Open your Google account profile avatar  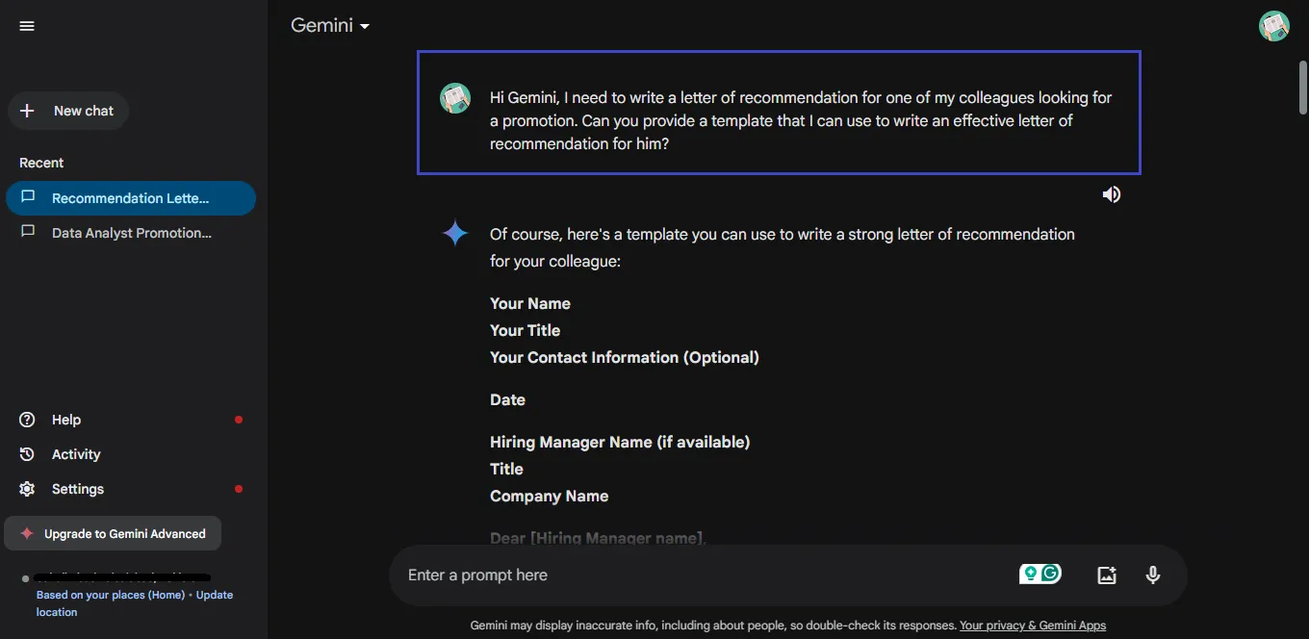tap(1274, 25)
